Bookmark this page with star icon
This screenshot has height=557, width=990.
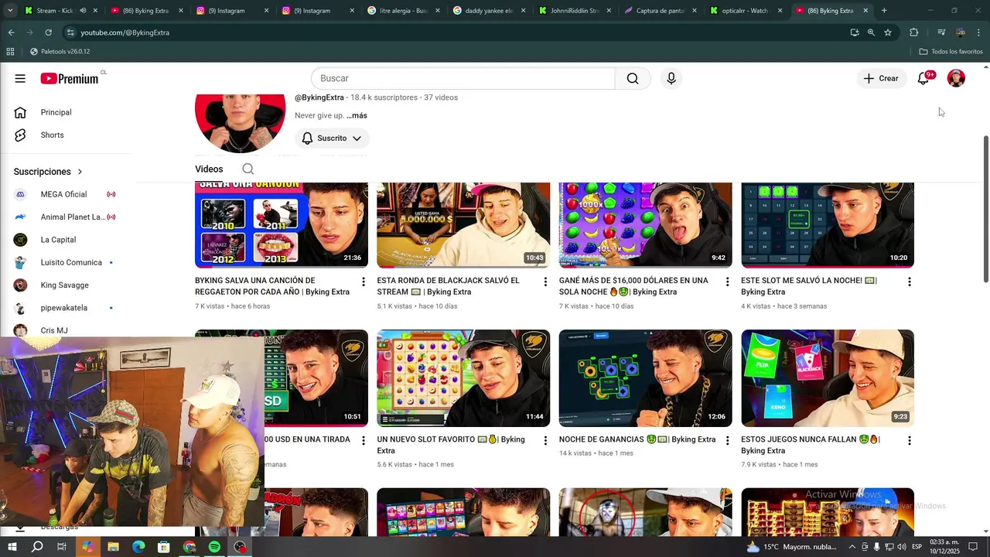pos(888,32)
